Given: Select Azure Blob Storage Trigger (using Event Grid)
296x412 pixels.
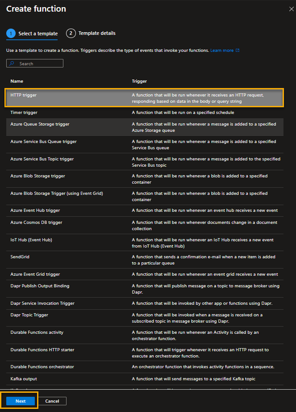Looking at the screenshot, I should (x=145, y=196).
